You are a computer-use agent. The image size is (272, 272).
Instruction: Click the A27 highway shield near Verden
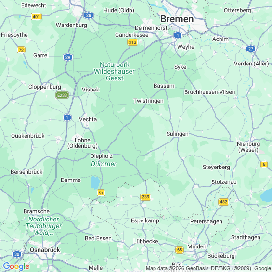click(x=251, y=49)
